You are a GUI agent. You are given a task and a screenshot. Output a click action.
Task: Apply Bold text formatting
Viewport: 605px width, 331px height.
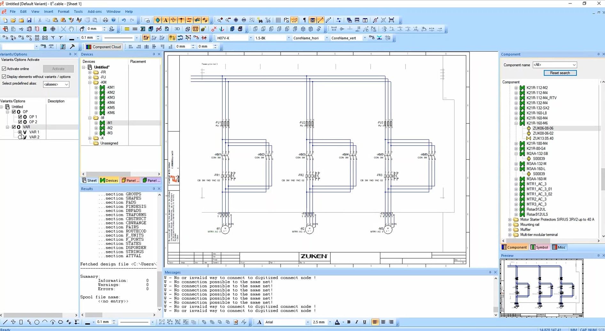(349, 322)
